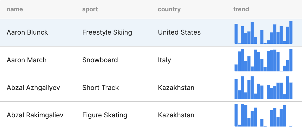Click the Short Track sport cell

(x=101, y=88)
